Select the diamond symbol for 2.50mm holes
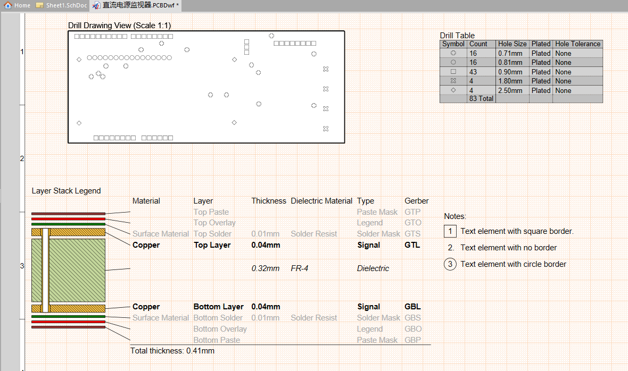Screen dimensions: 628x371 [453, 90]
